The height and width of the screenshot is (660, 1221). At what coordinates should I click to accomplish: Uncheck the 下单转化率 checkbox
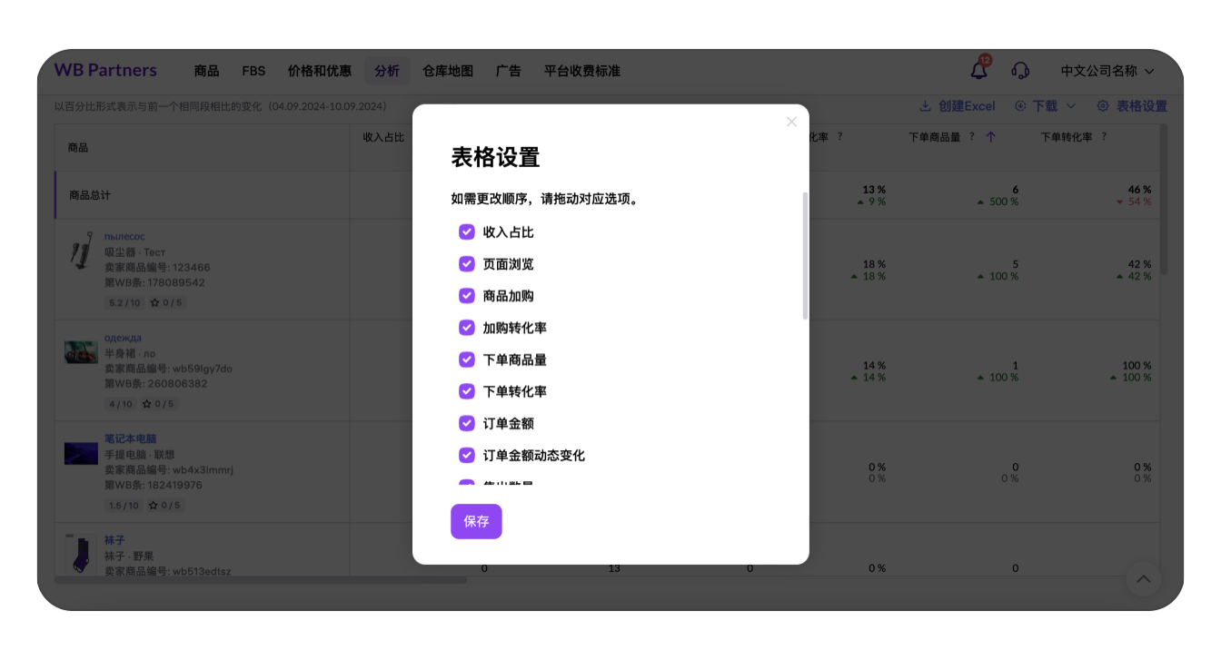pyautogui.click(x=467, y=391)
